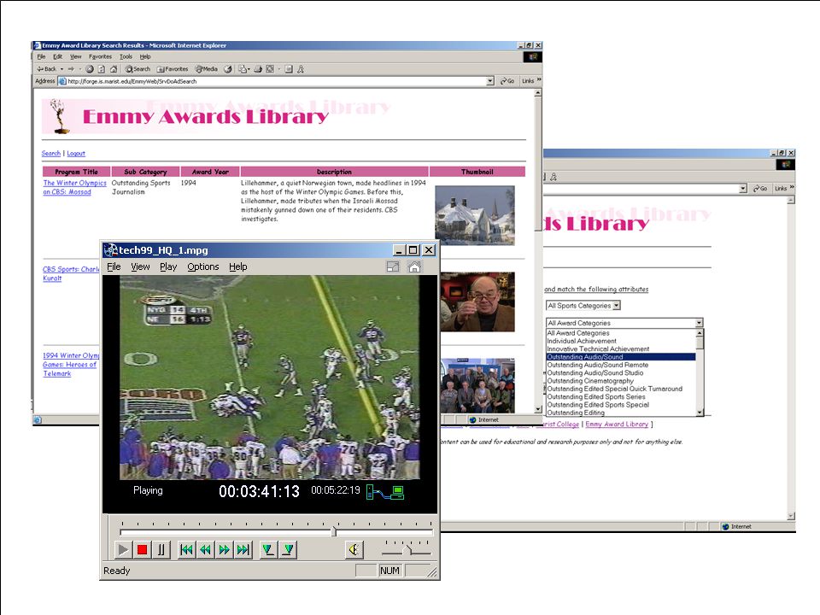Open the Edit menu in Internet Explorer
Viewport: 820px width, 615px height.
57,56
